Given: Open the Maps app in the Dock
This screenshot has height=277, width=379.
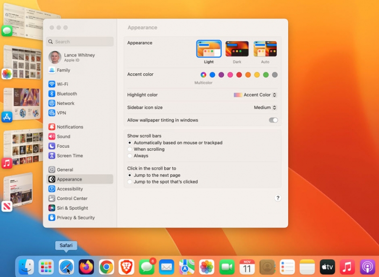Looking at the screenshot, I should point(187,267).
